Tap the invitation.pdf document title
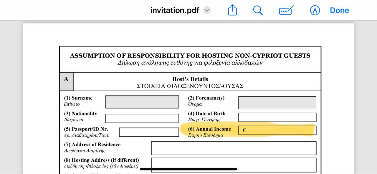This screenshot has width=377, height=174. point(175,11)
